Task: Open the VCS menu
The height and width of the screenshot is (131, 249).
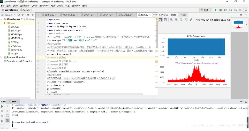Action: point(67,5)
